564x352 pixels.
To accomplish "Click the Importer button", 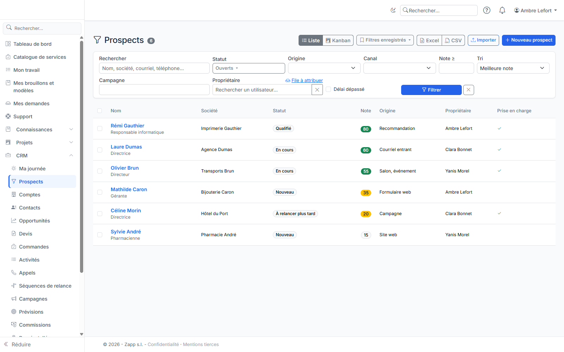I will (x=483, y=40).
